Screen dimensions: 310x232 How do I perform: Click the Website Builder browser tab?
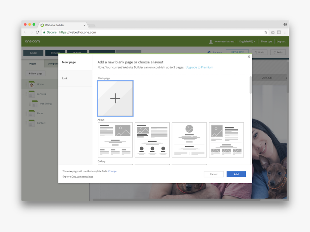(x=62, y=25)
